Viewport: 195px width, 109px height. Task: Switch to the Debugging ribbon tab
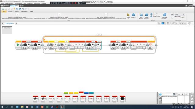coord(24,12)
